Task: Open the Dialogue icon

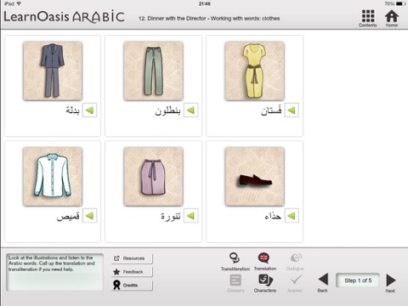Action: pyautogui.click(x=296, y=258)
